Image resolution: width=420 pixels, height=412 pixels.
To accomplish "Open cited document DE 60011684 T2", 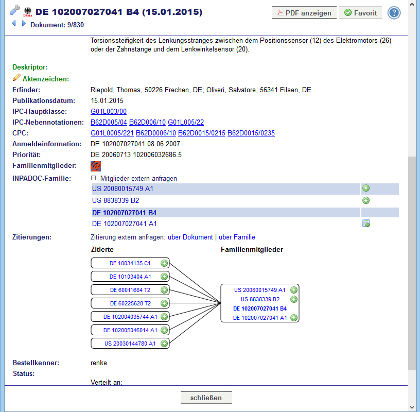I will coord(130,290).
